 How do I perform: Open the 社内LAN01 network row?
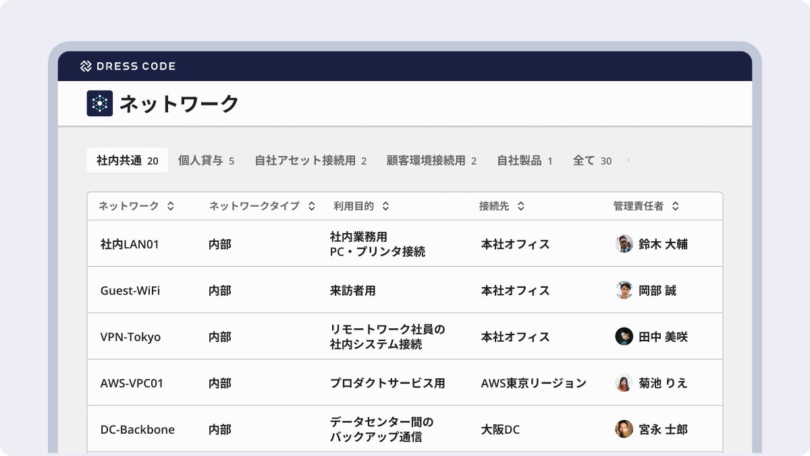tap(130, 244)
